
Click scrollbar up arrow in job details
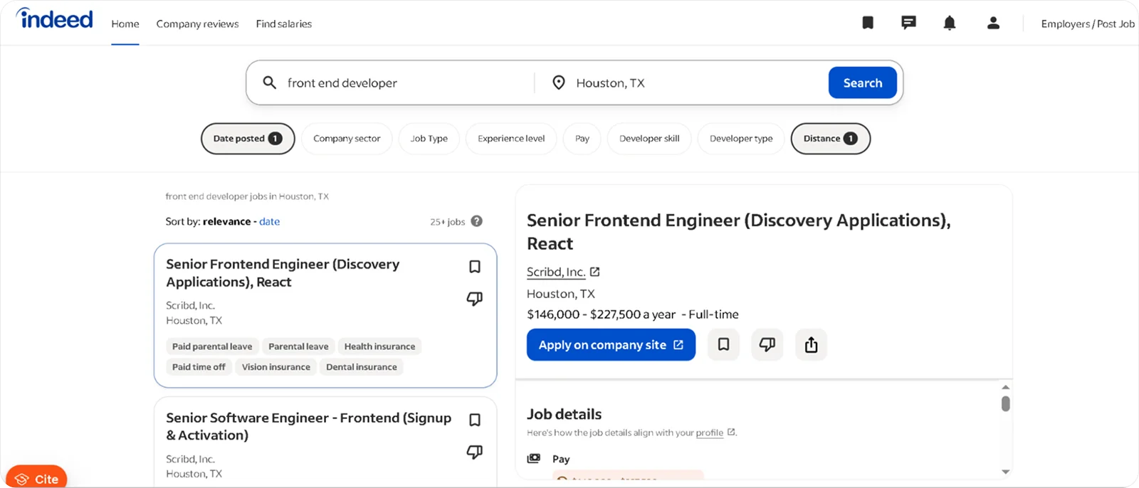click(x=1005, y=387)
